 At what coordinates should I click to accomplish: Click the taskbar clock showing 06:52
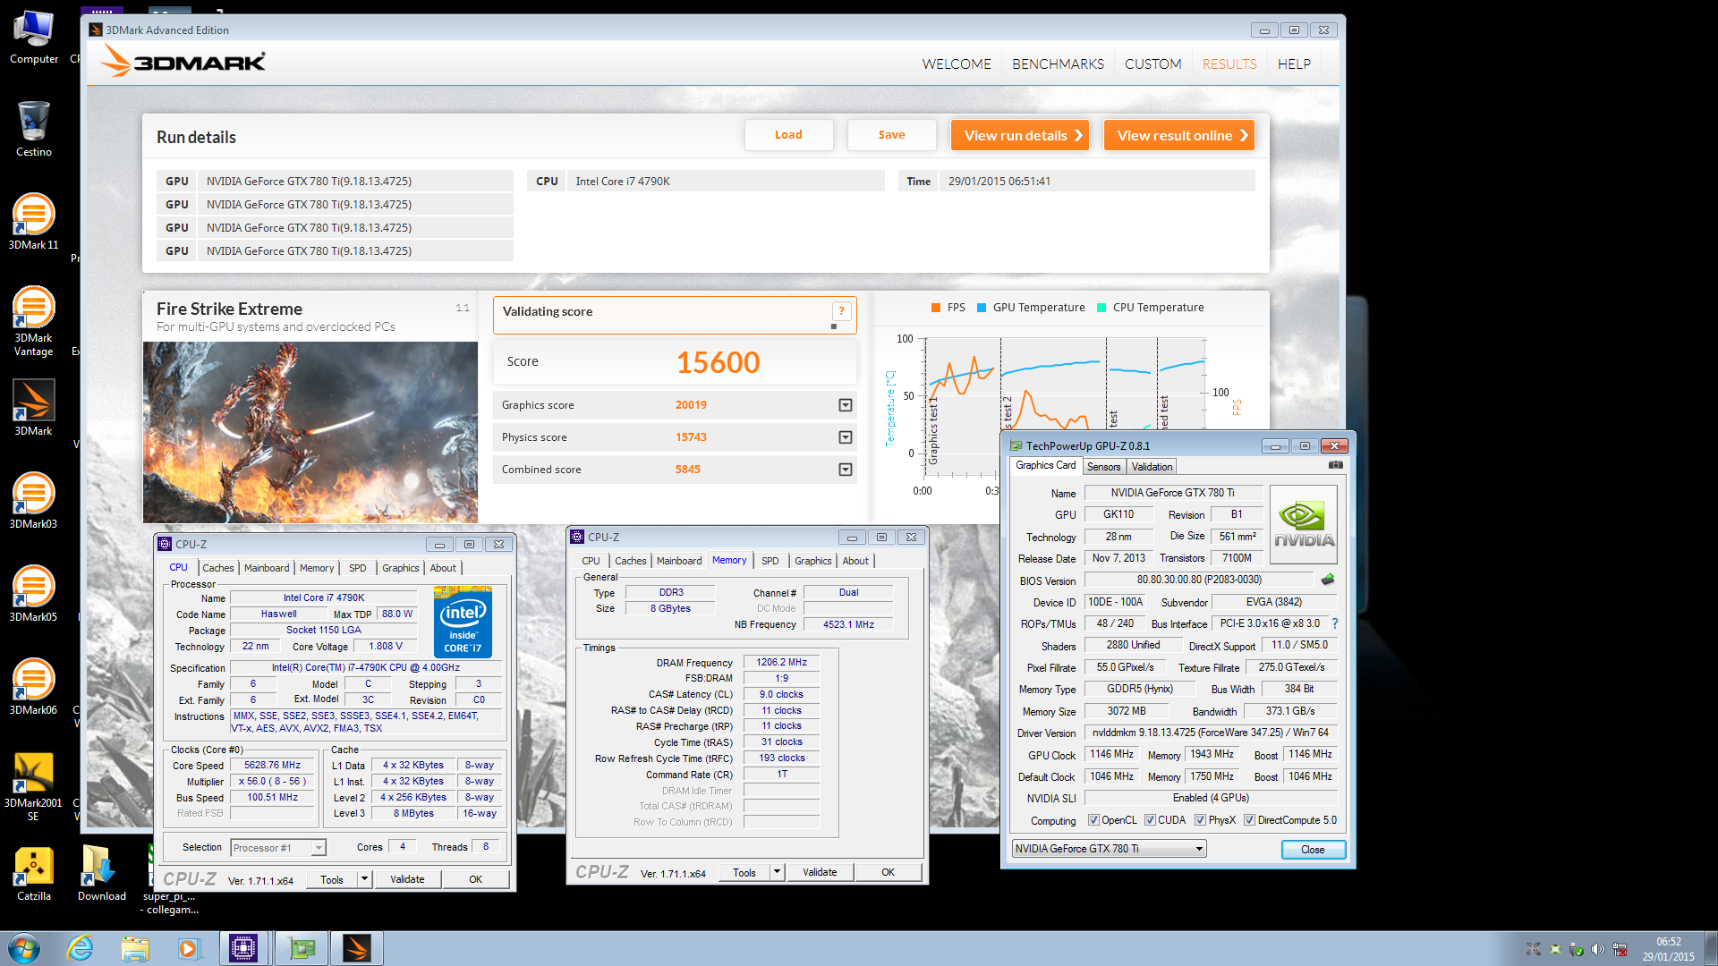coord(1668,949)
